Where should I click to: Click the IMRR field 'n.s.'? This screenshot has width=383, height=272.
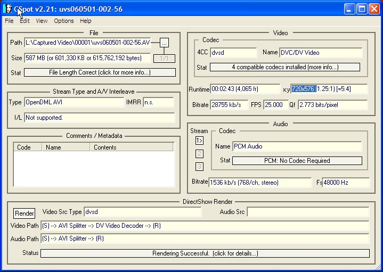(x=159, y=102)
